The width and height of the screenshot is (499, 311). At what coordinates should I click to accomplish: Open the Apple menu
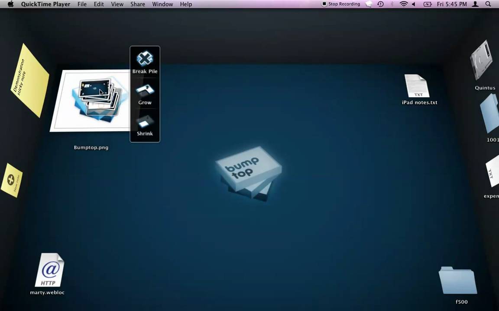pyautogui.click(x=10, y=4)
